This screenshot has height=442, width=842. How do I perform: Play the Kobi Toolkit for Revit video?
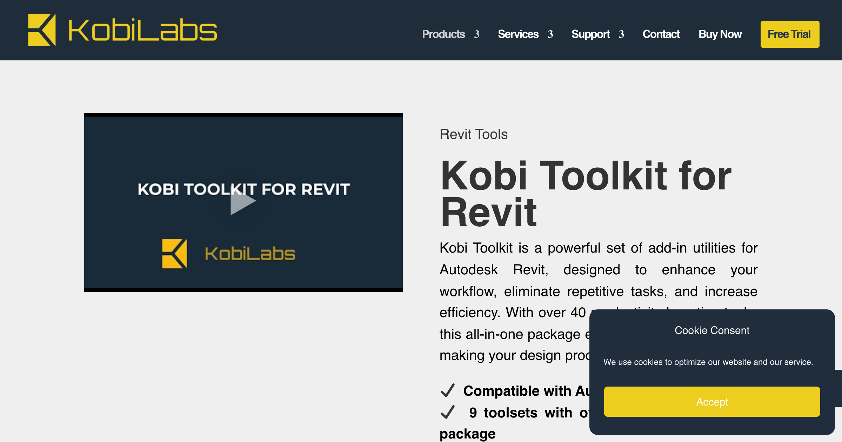point(243,202)
